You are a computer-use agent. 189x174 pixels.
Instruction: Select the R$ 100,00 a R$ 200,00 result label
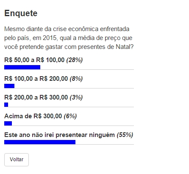click(36, 79)
